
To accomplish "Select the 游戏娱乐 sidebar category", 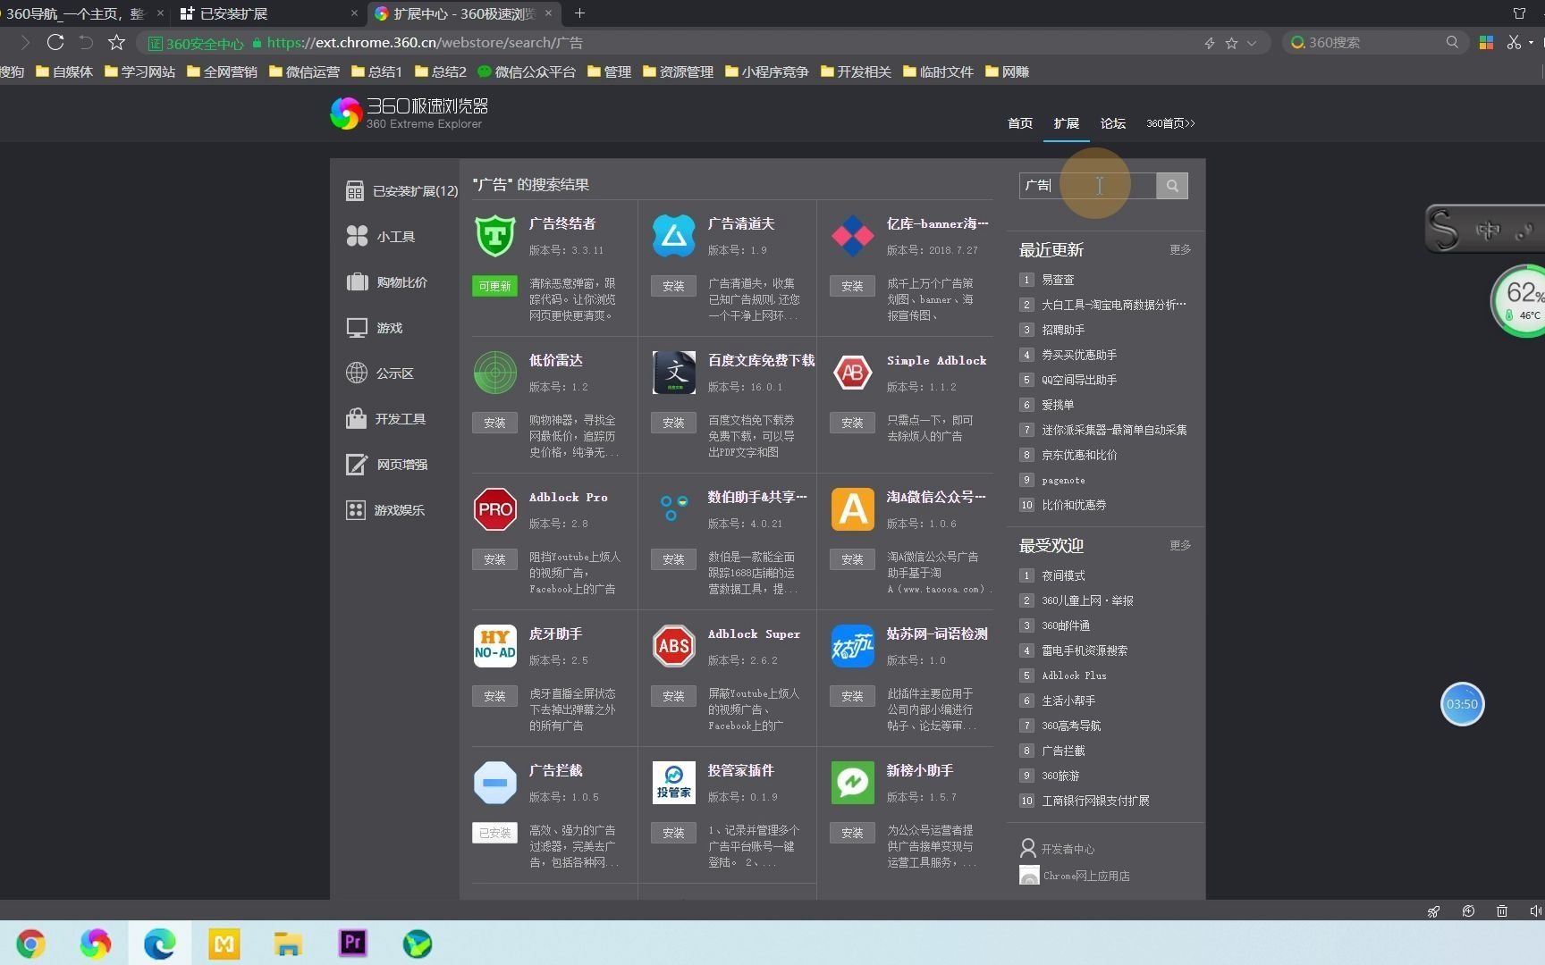I will tap(385, 509).
